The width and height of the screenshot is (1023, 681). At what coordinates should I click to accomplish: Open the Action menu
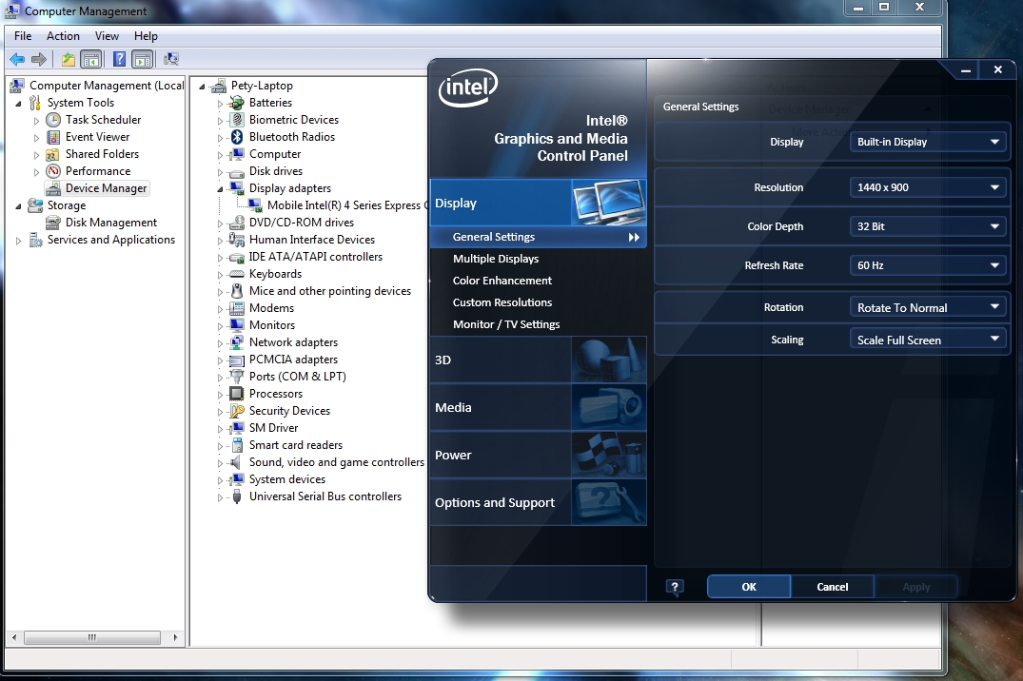coord(64,36)
